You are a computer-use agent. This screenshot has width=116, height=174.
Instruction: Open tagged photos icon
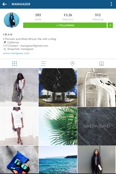(102, 64)
